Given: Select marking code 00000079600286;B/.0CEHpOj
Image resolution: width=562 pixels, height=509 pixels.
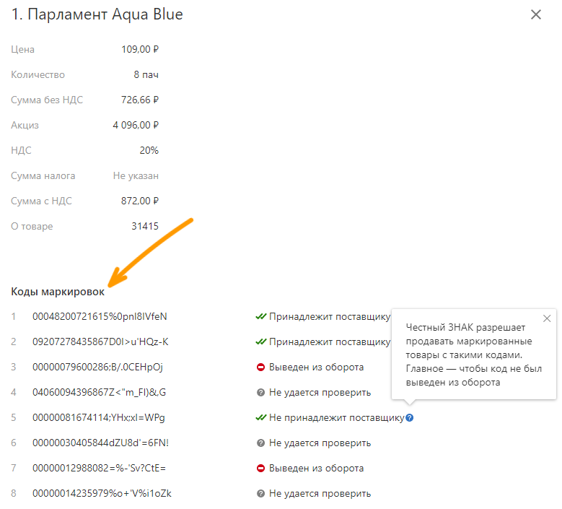Looking at the screenshot, I should tap(97, 367).
